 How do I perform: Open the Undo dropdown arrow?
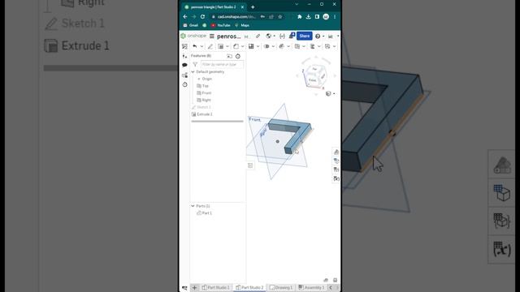201,46
